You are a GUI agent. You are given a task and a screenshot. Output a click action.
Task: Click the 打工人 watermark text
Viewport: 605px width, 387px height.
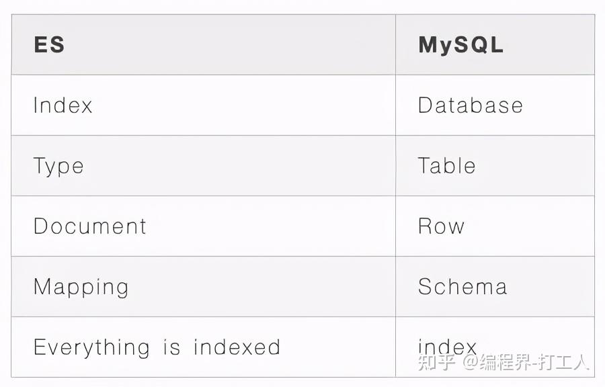point(569,363)
